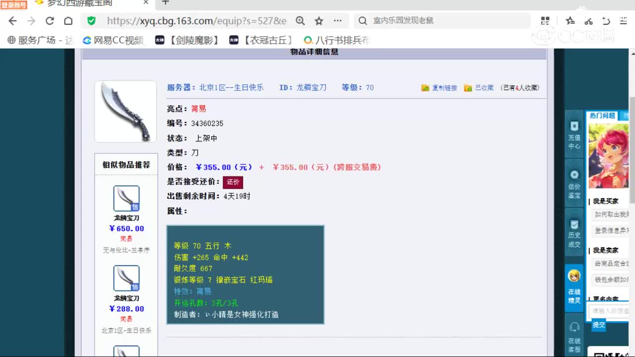Click the 开运孔数 3孔/3孔 attribute line

(206, 303)
